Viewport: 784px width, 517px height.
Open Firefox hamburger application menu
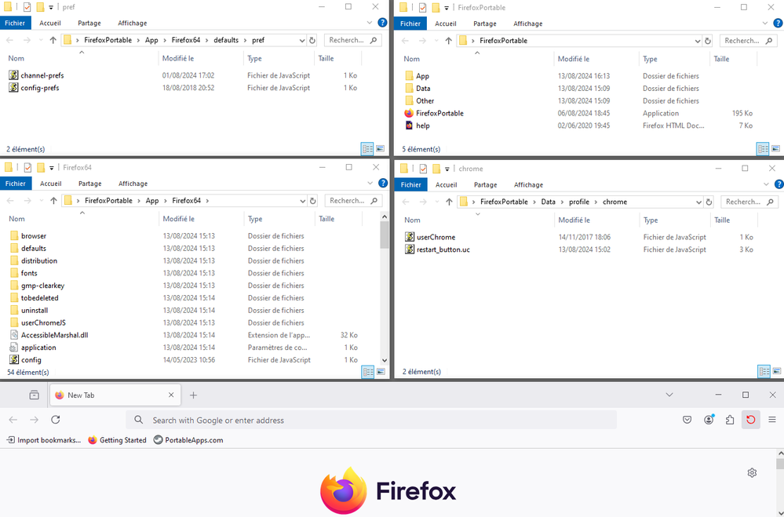[x=772, y=420]
